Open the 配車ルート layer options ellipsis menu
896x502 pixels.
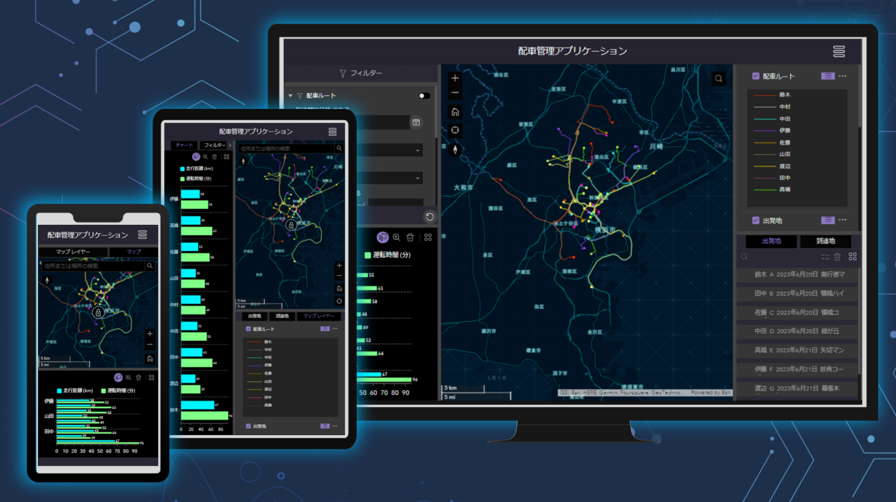click(842, 77)
